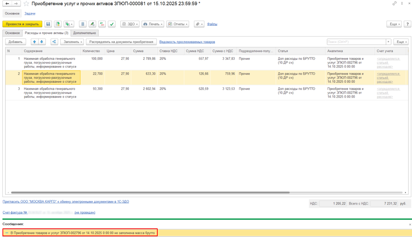
Task: Click Распределить на документы приобретения button
Action: click(x=121, y=42)
